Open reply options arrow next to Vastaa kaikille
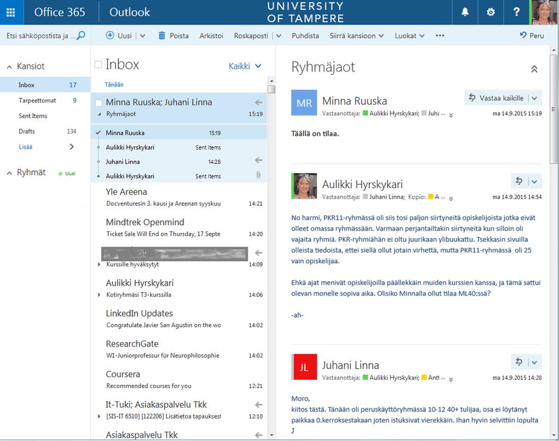559x441 pixels. (534, 98)
